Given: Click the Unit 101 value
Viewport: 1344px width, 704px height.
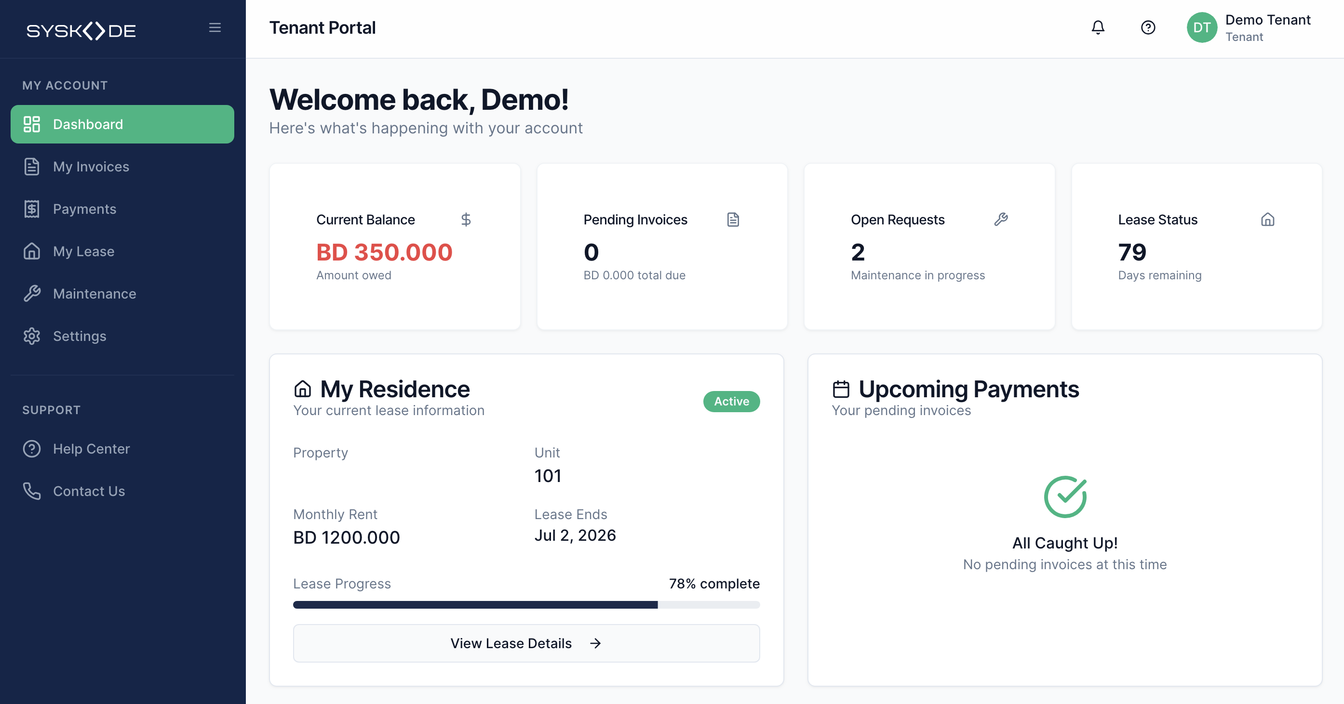Looking at the screenshot, I should coord(548,476).
